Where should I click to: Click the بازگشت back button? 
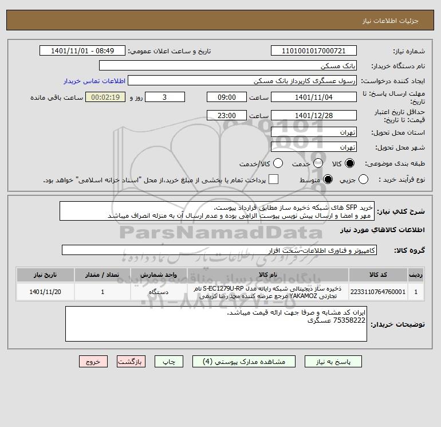tap(131, 362)
